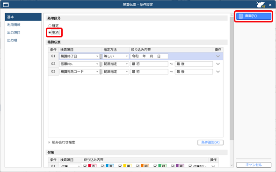This screenshot has width=276, height=172.
Task: Toggle the orange 橙 sticky note checkbox
Action: (138, 166)
